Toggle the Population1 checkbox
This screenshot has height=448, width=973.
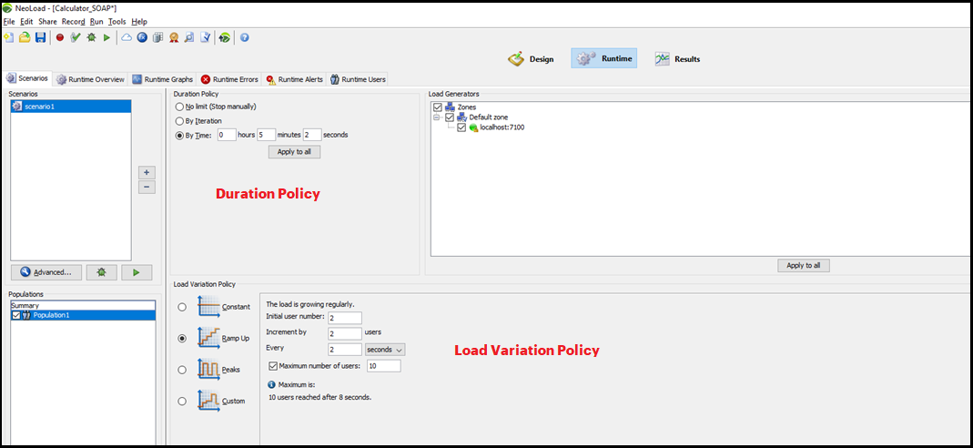(x=15, y=315)
